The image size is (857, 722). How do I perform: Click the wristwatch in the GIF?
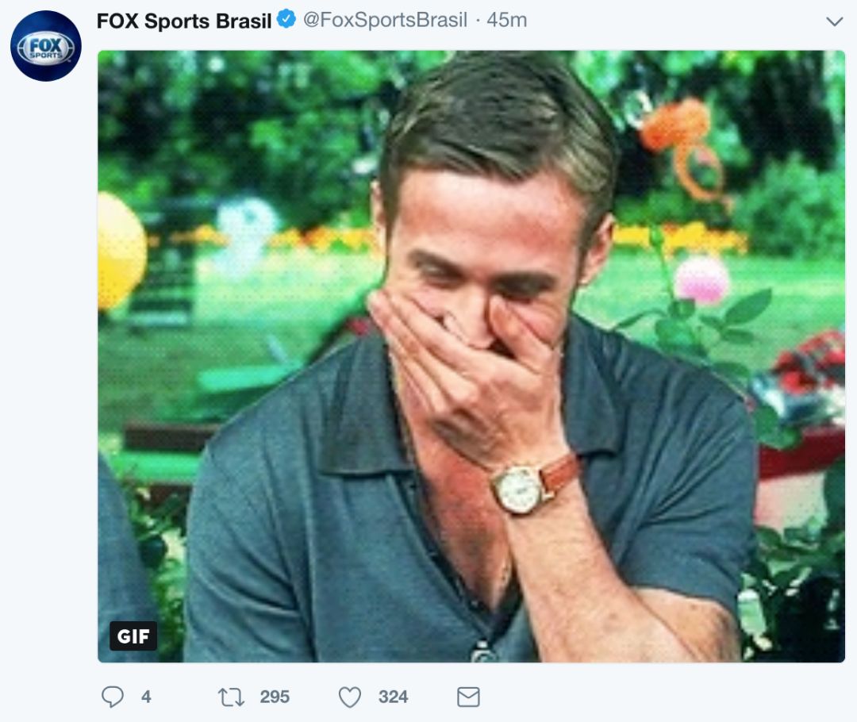coord(518,486)
